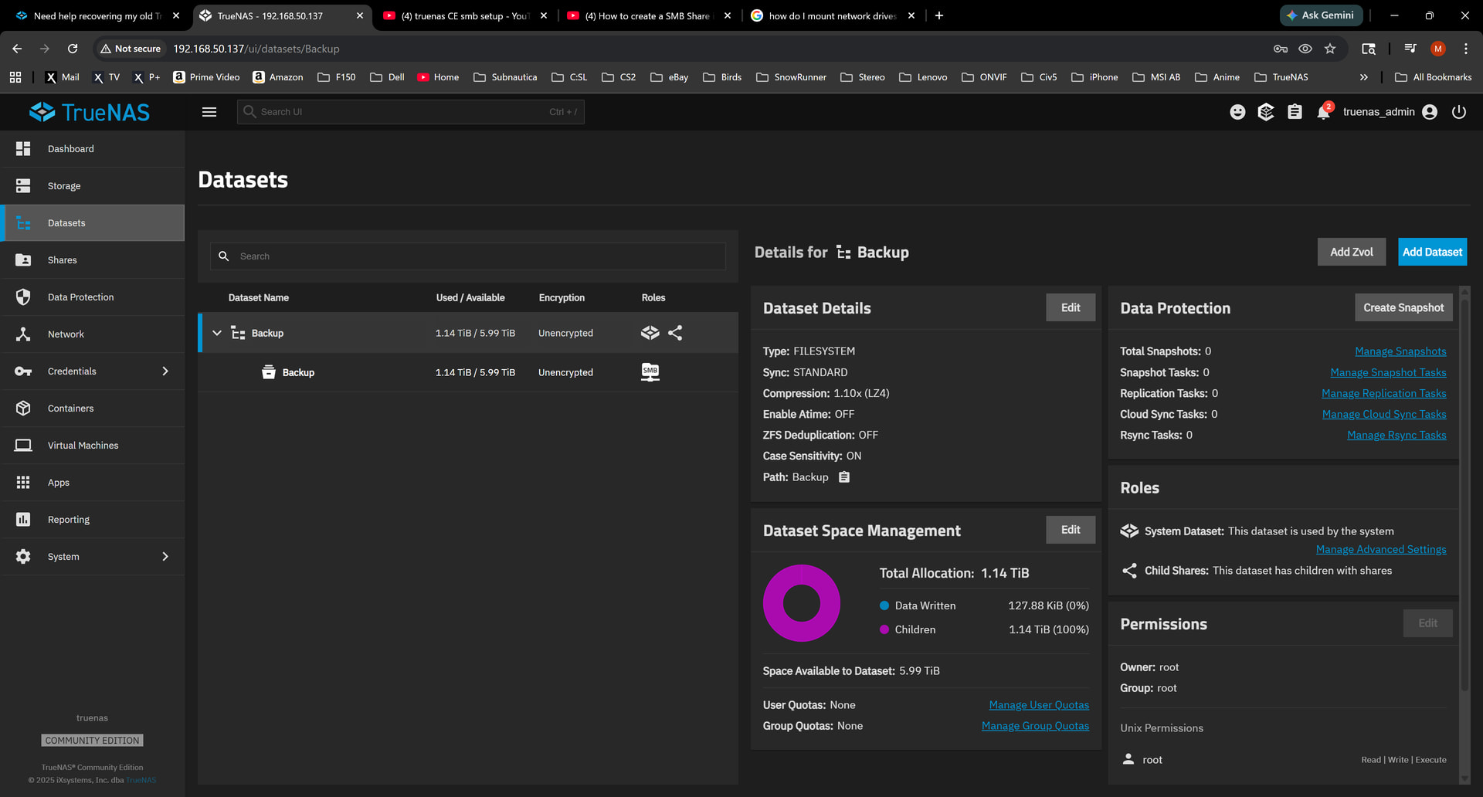Open Manage Snapshot Tasks link
Image resolution: width=1483 pixels, height=797 pixels.
[1388, 372]
